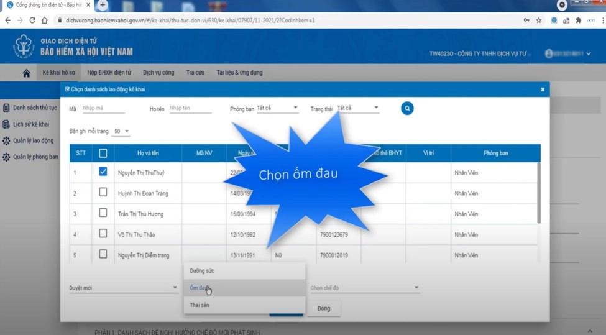Screen dimensions: 606x335
Task: Click the Quản lý phòng ban sidebar icon
Action: 6,157
